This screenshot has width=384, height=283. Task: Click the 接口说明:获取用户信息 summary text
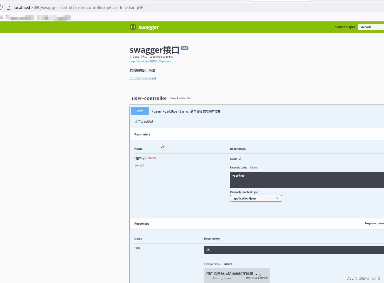click(x=205, y=111)
